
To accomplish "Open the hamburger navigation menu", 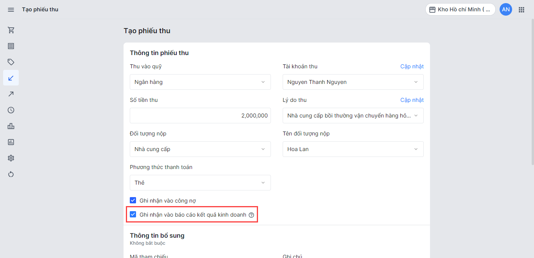I will (x=11, y=9).
